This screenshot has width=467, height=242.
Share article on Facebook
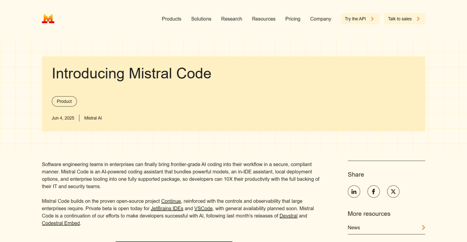point(373,192)
